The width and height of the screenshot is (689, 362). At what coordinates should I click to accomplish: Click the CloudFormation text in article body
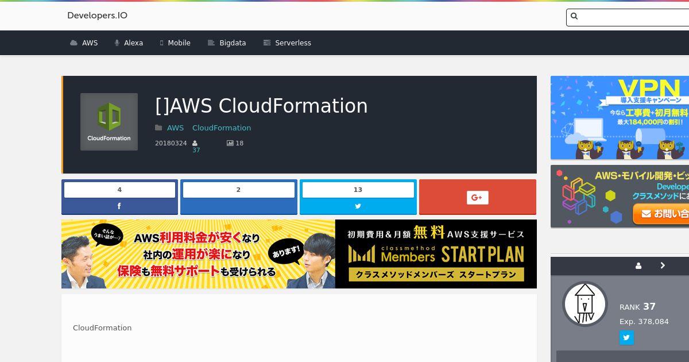click(102, 328)
